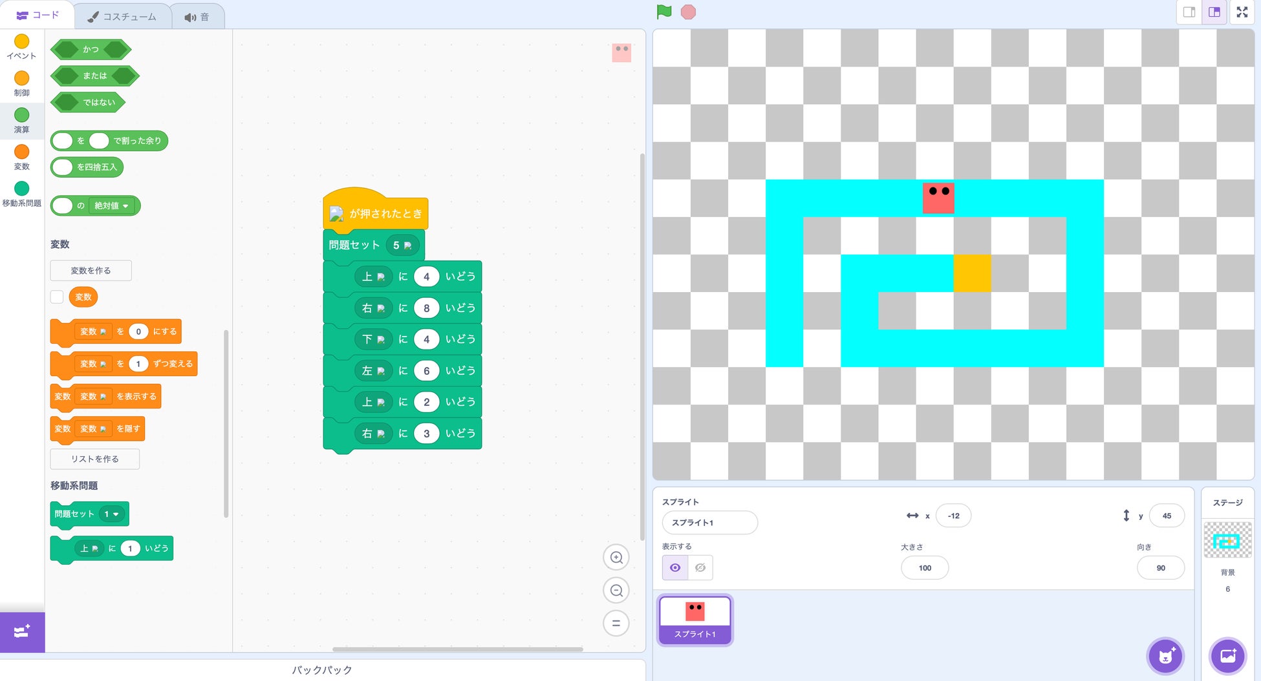Viewport: 1261px width, 681px height.
Task: Click value 3 in last 右 block
Action: 426,434
